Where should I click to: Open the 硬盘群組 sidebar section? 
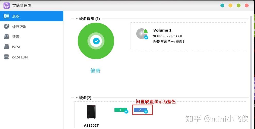[32, 26]
